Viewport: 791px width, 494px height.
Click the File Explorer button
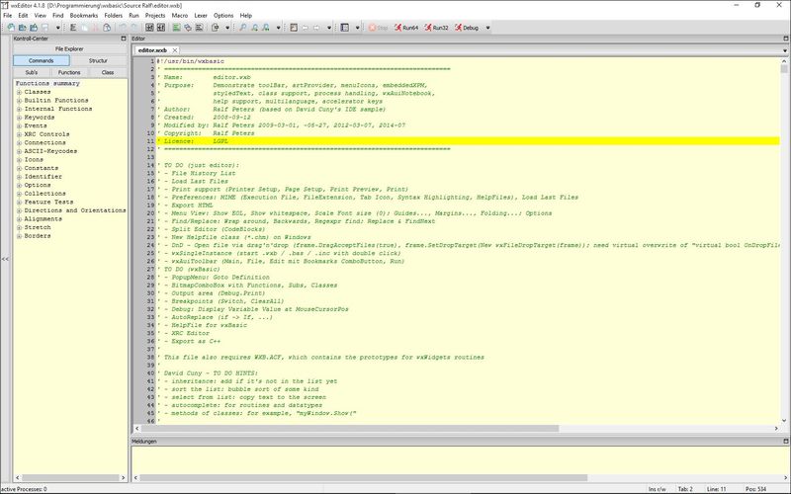tap(69, 48)
